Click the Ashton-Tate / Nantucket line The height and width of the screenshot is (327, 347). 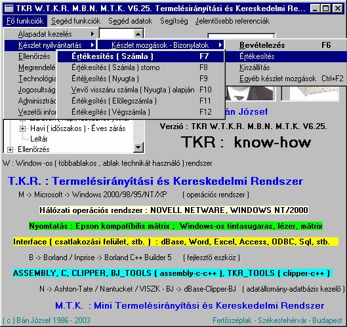point(192,289)
